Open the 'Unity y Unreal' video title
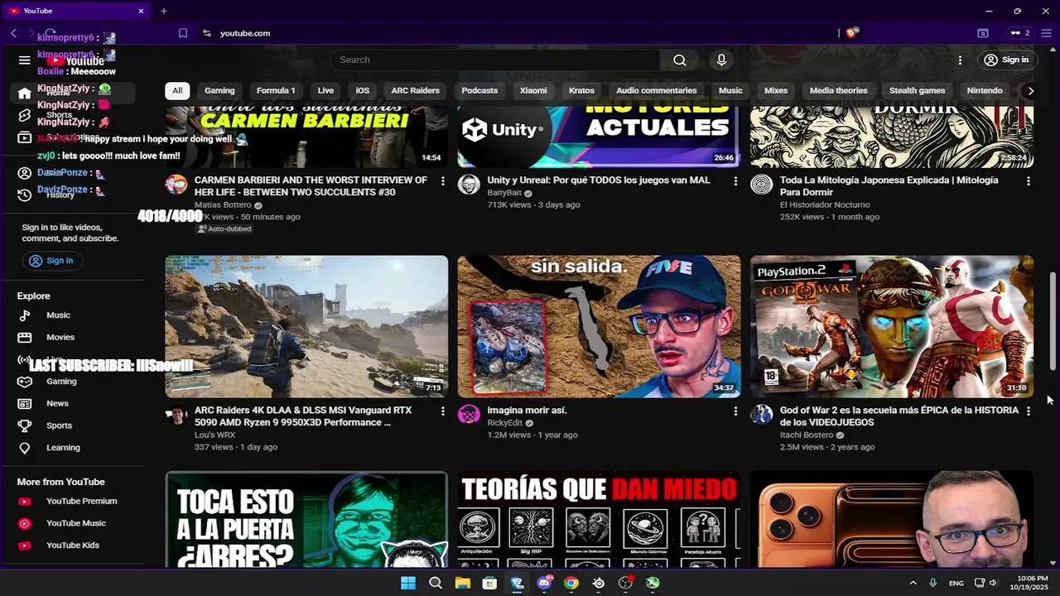Viewport: 1060px width, 596px height. click(x=598, y=180)
